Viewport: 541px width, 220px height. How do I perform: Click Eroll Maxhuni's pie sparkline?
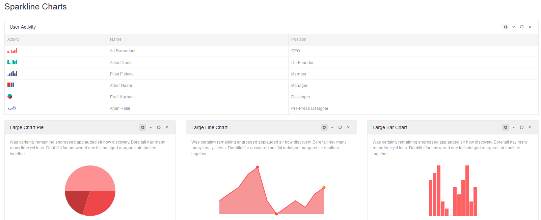10,96
